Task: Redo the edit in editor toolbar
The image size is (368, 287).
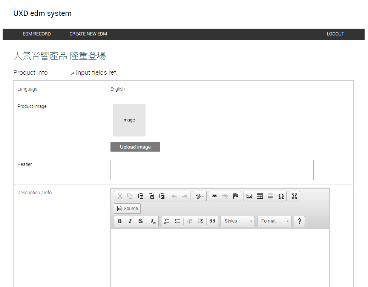Action: tap(185, 196)
